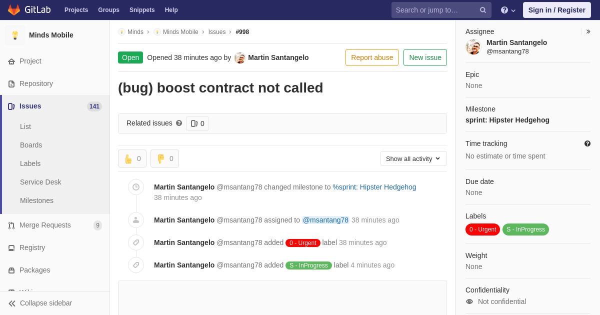The height and width of the screenshot is (315, 600).
Task: Click the GitLab fox logo
Action: click(14, 10)
